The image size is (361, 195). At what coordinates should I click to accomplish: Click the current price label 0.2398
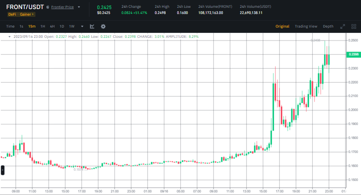coord(354,54)
